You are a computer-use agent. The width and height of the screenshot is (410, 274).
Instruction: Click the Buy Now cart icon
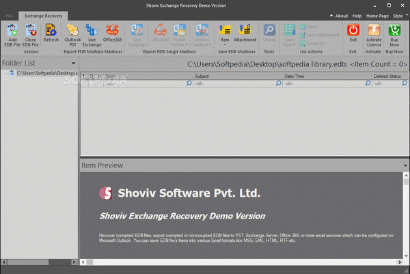pyautogui.click(x=394, y=30)
